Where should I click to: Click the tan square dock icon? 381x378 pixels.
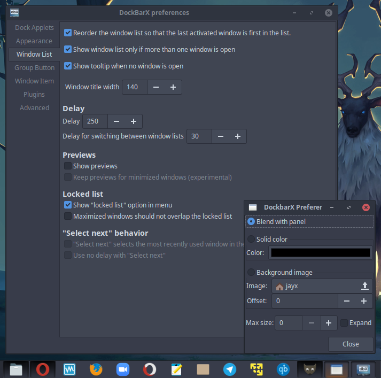(203, 369)
